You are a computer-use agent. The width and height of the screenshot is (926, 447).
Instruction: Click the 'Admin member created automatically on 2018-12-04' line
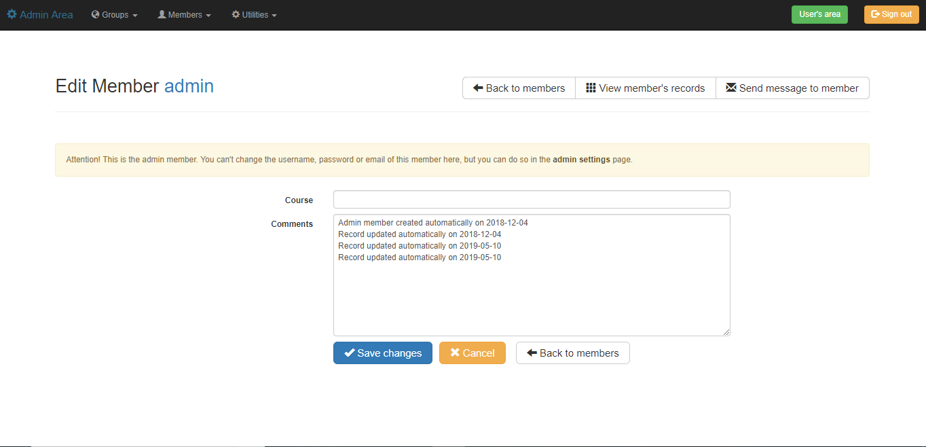tap(433, 223)
